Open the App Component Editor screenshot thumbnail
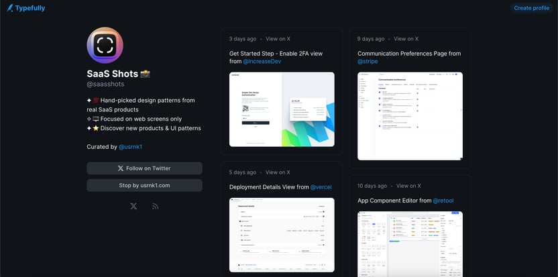558x277 pixels. pos(410,244)
